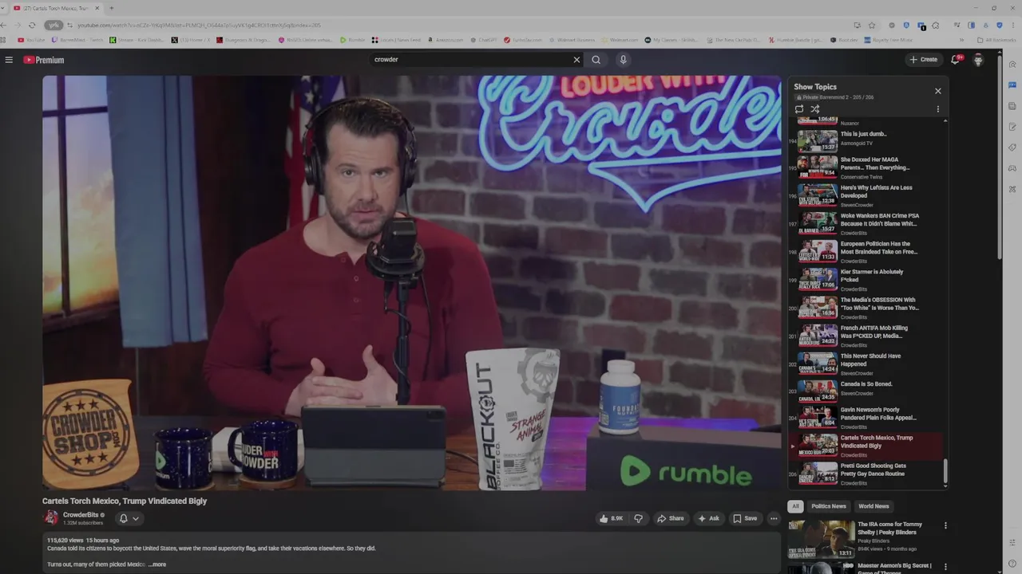This screenshot has width=1022, height=574.
Task: Open the browser side panel shopping tag icon
Action: pyautogui.click(x=1012, y=147)
